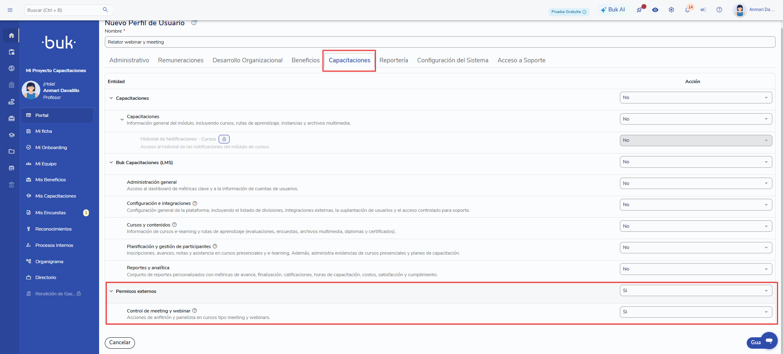Viewport: 783px width, 354px height.
Task: Open the Configuración e integraciones dropdown
Action: pyautogui.click(x=696, y=205)
